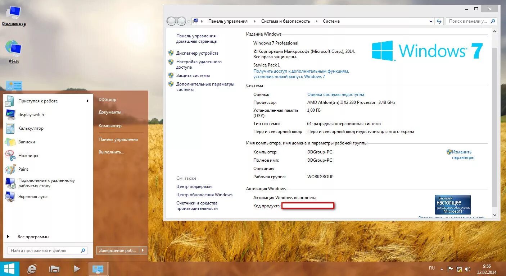506x276 pixels.
Task: Expand the arrow after Панель управления breadcrumb
Action: point(254,21)
